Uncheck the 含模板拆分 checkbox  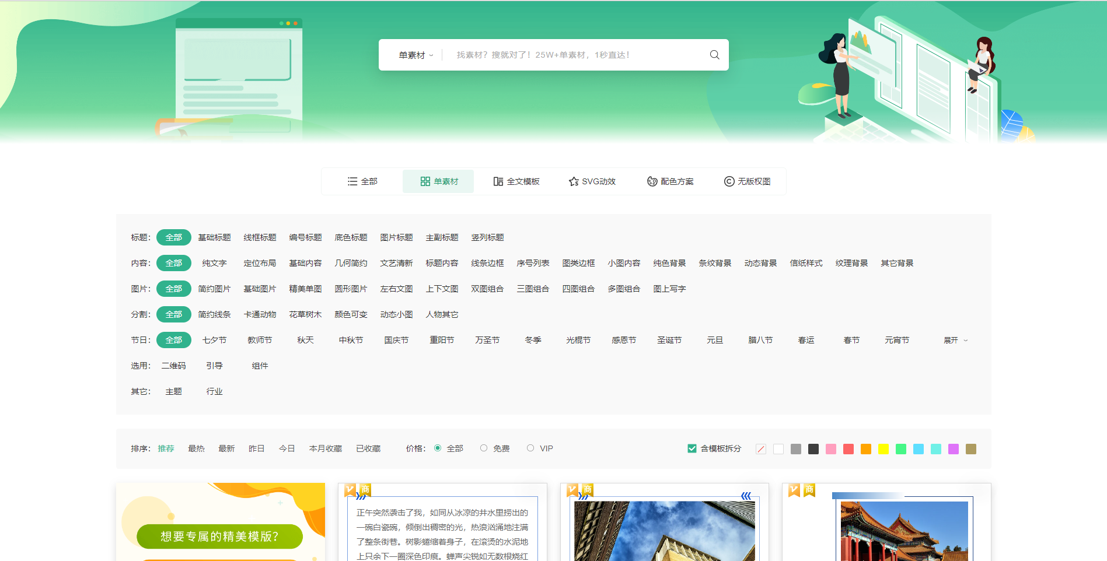tap(692, 448)
